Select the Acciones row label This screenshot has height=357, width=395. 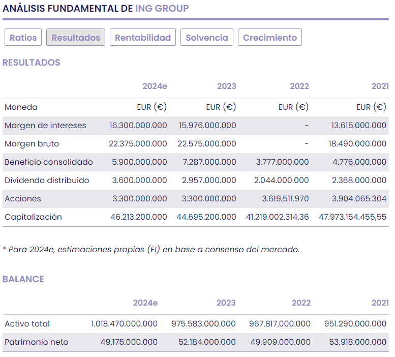tap(23, 198)
